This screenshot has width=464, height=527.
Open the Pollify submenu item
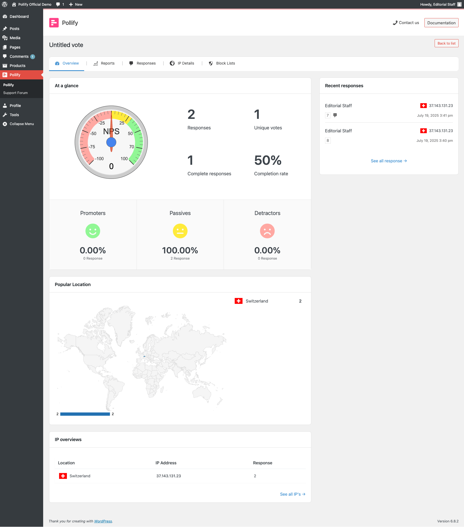coord(8,85)
